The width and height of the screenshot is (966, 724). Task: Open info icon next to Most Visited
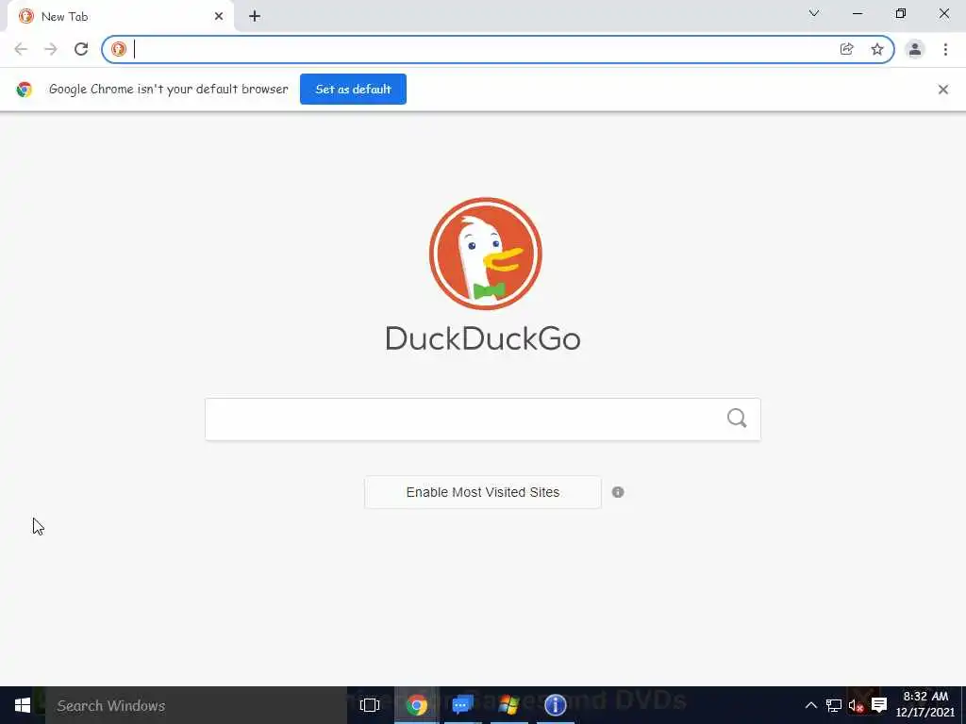pyautogui.click(x=618, y=492)
